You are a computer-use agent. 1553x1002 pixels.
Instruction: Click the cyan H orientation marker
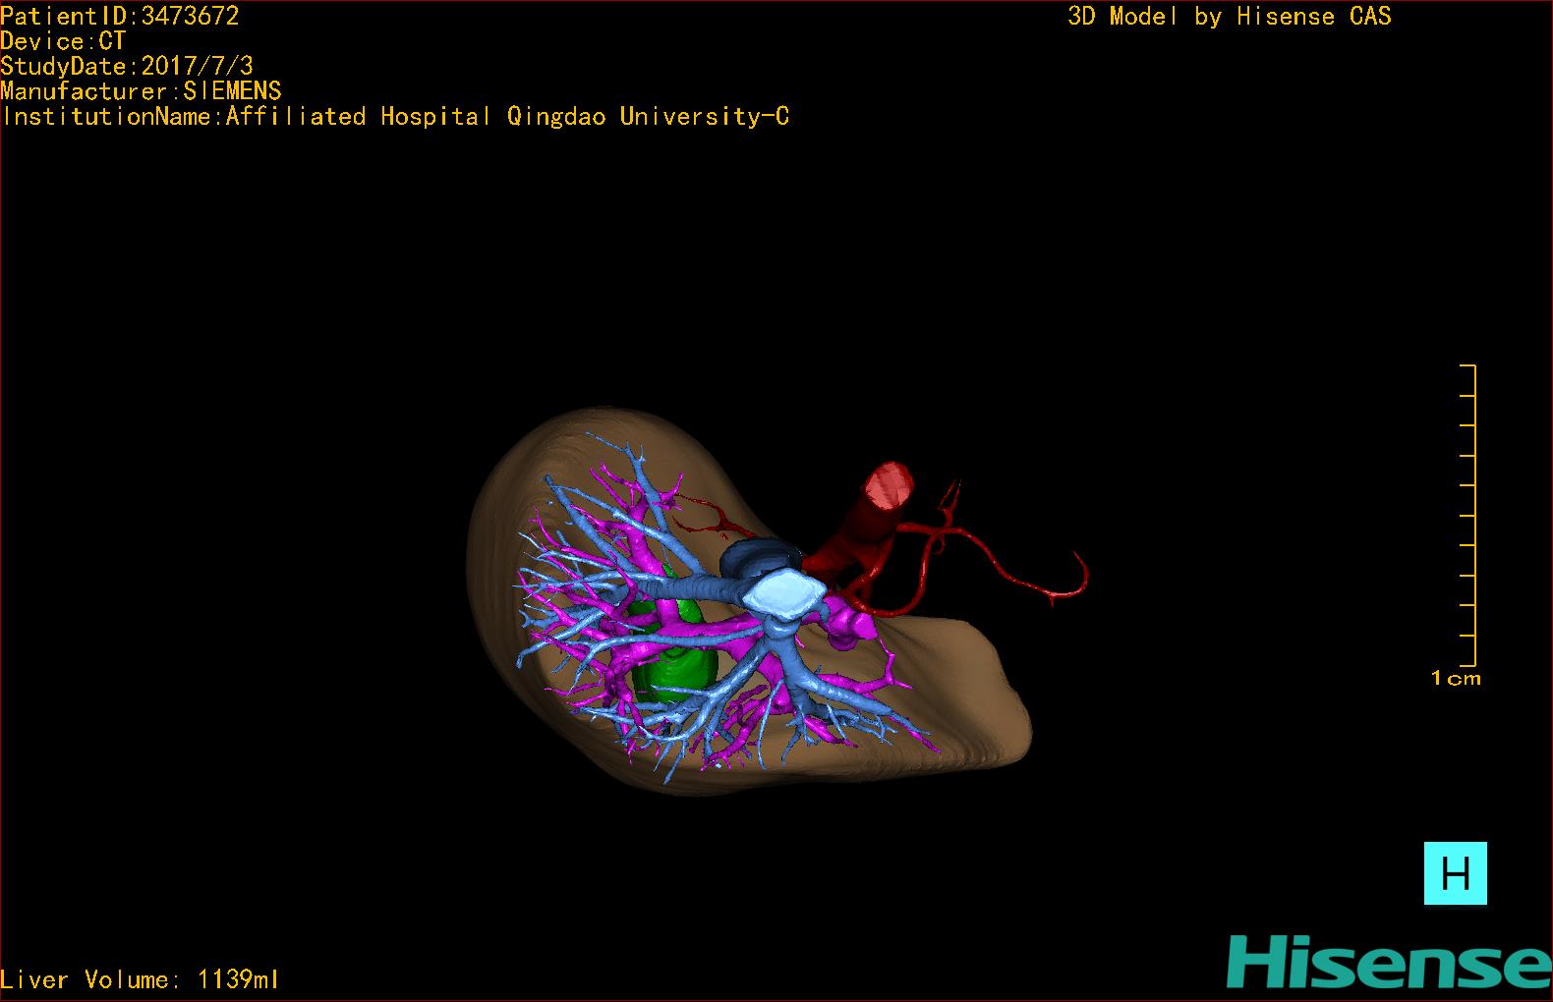[x=1455, y=872]
